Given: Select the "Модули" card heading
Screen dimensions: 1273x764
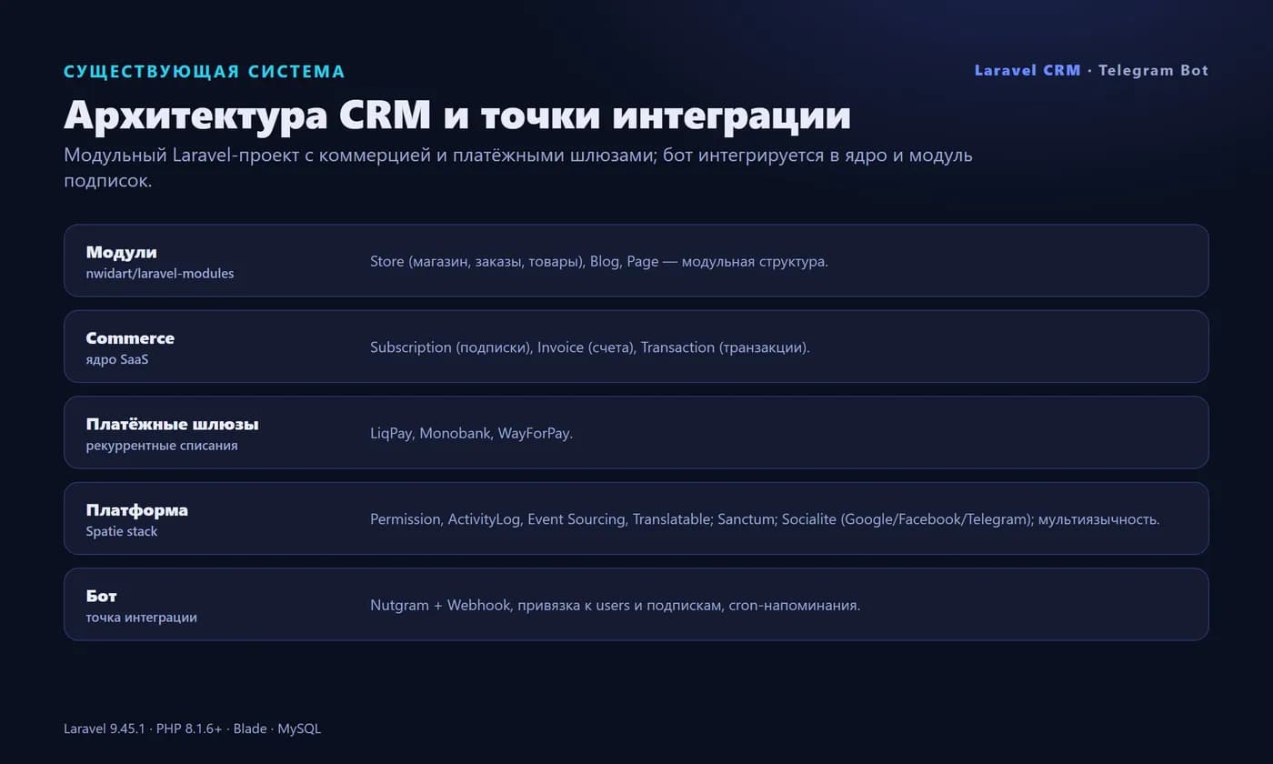Looking at the screenshot, I should click(x=121, y=252).
